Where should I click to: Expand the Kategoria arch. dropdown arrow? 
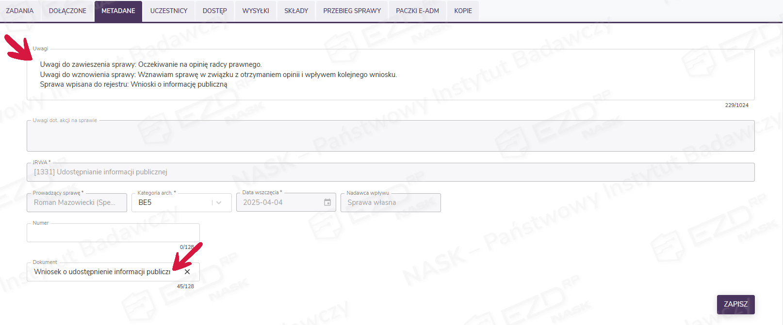tap(219, 202)
